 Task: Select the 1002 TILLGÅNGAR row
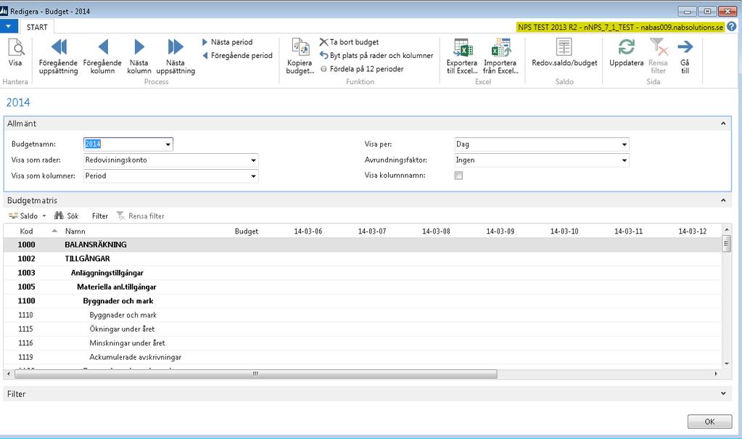[363, 258]
